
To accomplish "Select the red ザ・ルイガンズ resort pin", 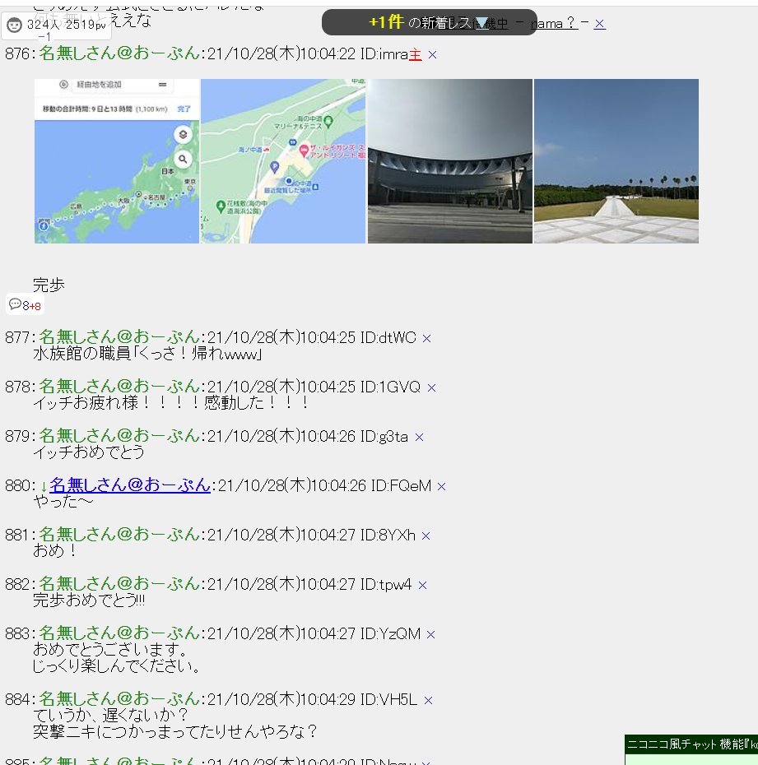I will (x=304, y=151).
